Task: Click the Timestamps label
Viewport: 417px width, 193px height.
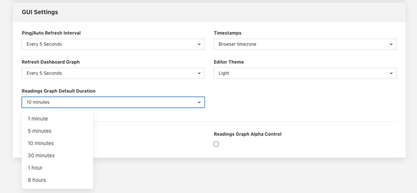Action: 228,33
